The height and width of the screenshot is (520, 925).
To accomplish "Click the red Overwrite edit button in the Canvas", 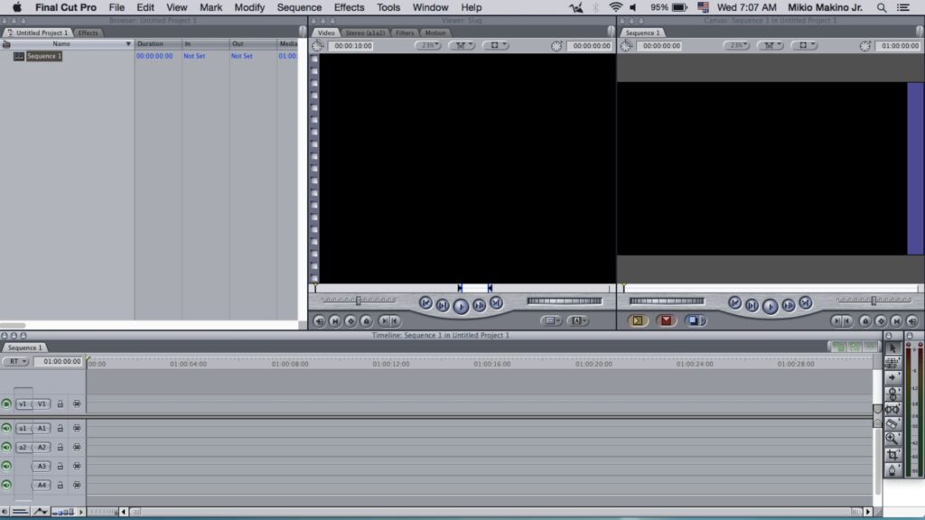I will [x=666, y=320].
